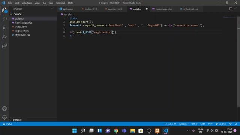Open the Terminal menu
The height and width of the screenshot is (135, 240).
pyautogui.click(x=60, y=3)
